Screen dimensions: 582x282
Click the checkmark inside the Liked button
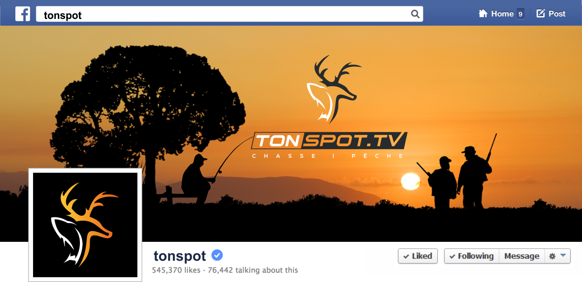tap(406, 256)
